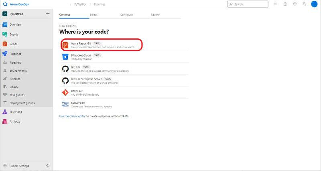Open the PyTestPoc project name
Screen dimensions: 321x171
(16, 14)
